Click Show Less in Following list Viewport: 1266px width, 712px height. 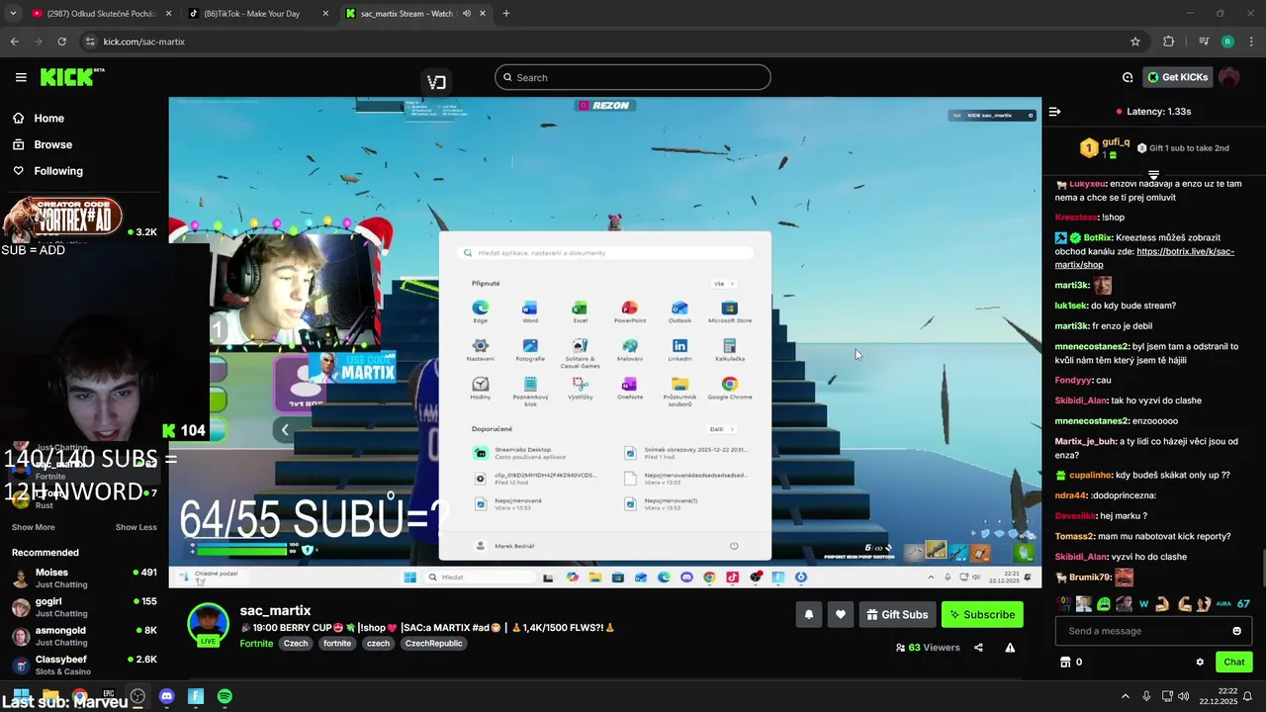pos(136,527)
